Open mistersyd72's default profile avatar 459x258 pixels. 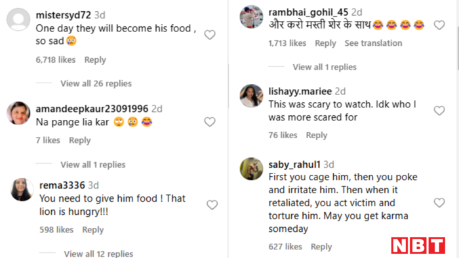18,19
